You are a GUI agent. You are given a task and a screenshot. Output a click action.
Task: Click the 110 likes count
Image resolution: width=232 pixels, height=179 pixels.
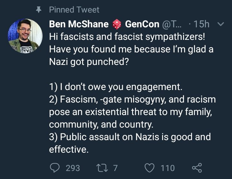click(168, 168)
